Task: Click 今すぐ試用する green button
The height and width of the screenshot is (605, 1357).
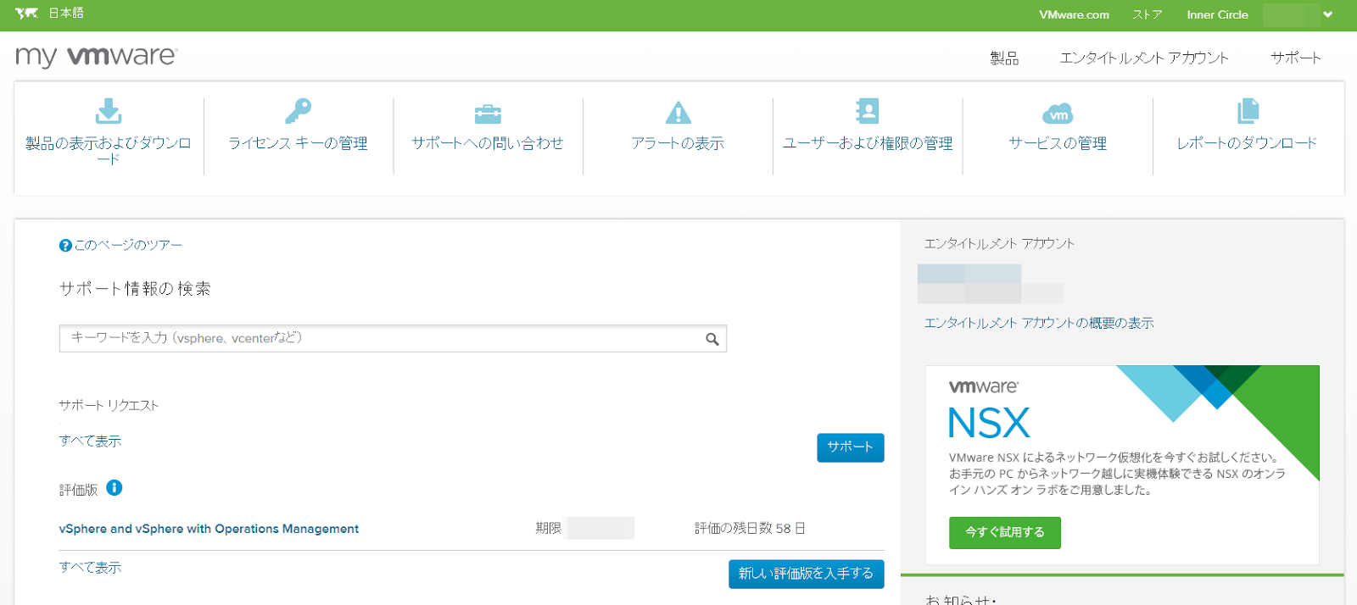Action: pos(1004,532)
